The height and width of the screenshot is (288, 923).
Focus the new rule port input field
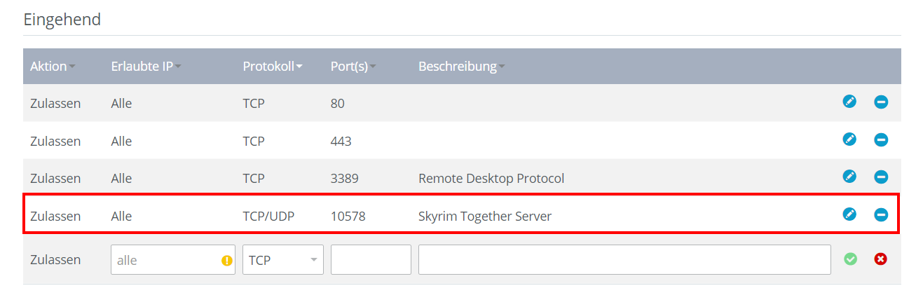tap(371, 260)
